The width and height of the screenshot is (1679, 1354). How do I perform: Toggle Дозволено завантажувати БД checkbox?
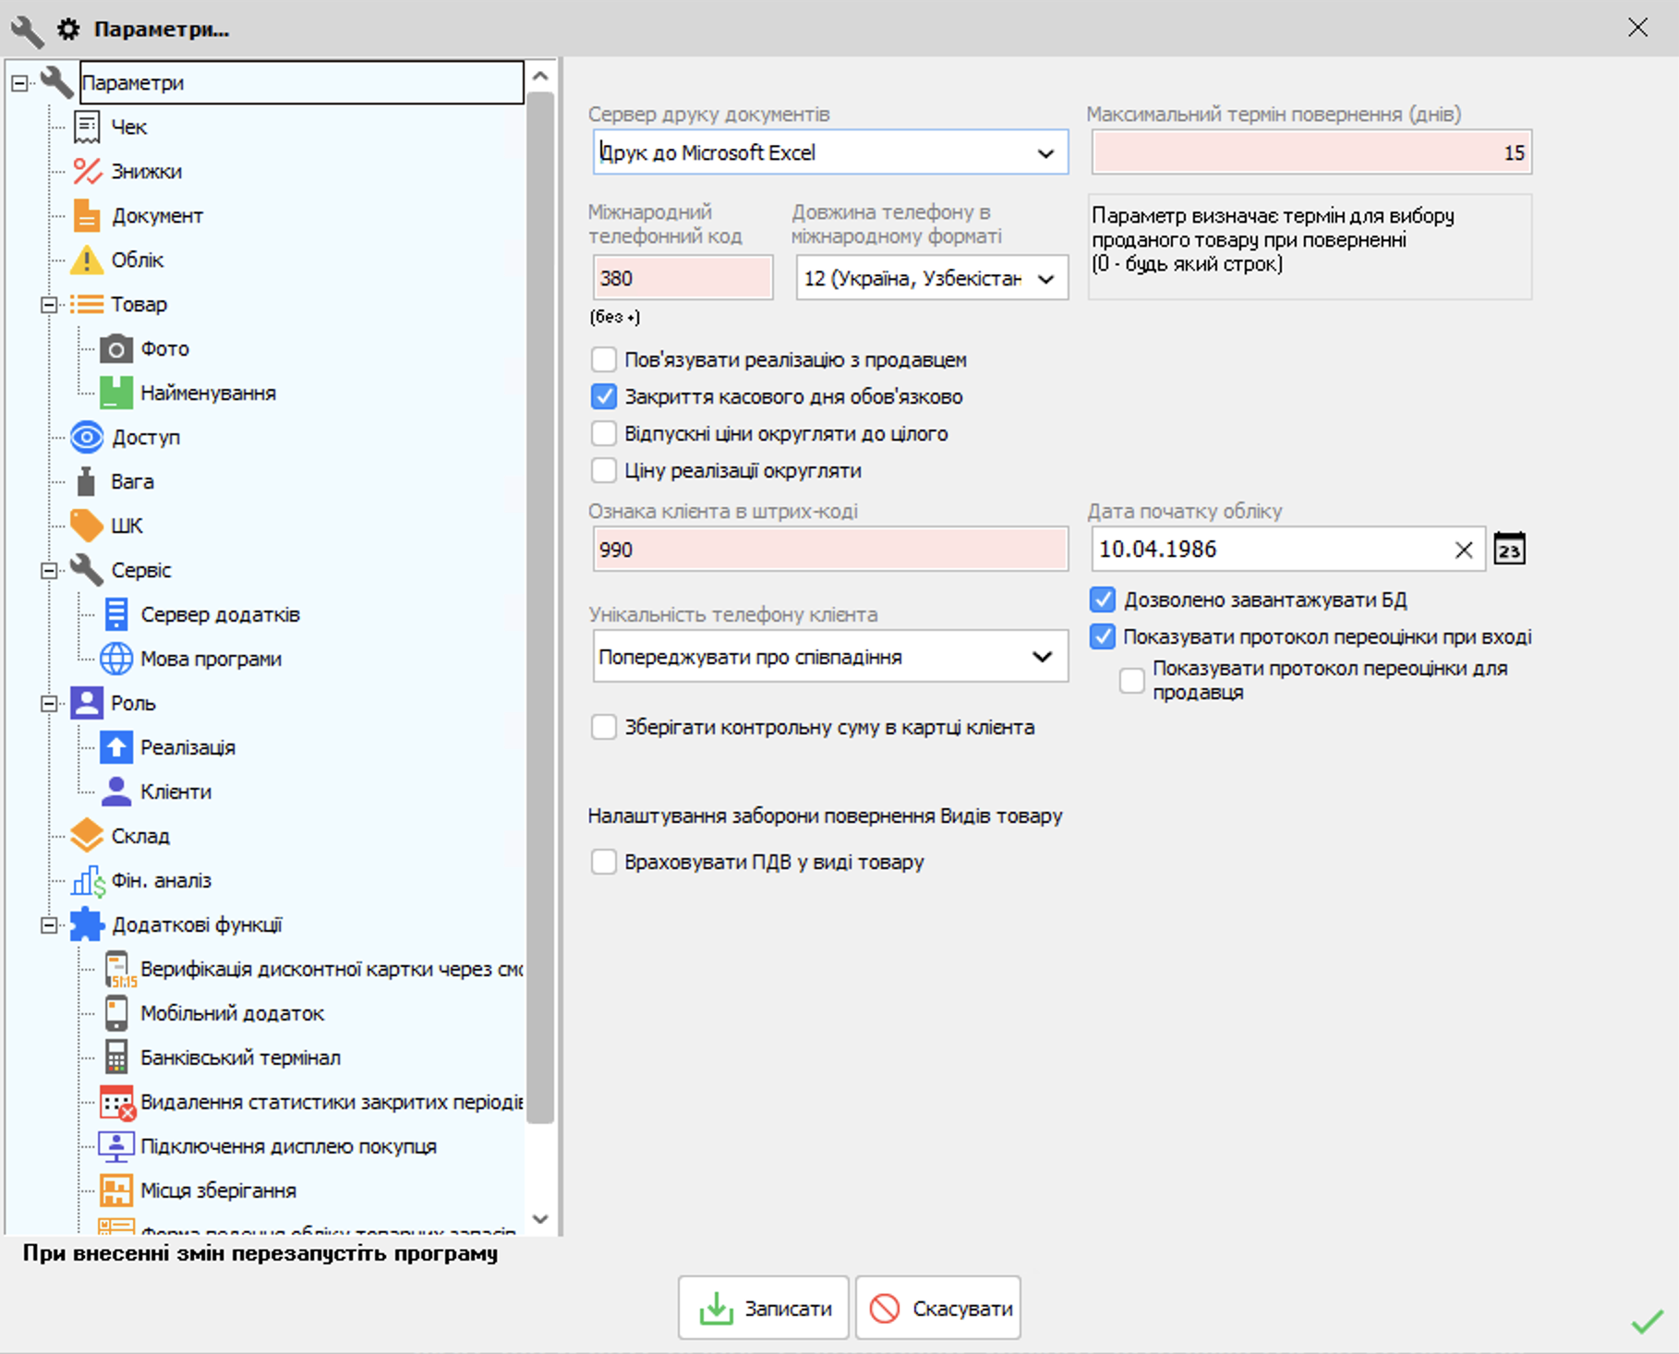(x=1103, y=599)
